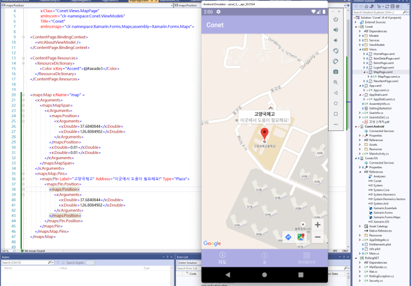Click Solution Explorer refresh/sync icon
This screenshot has height=286, width=411.
[388, 6]
